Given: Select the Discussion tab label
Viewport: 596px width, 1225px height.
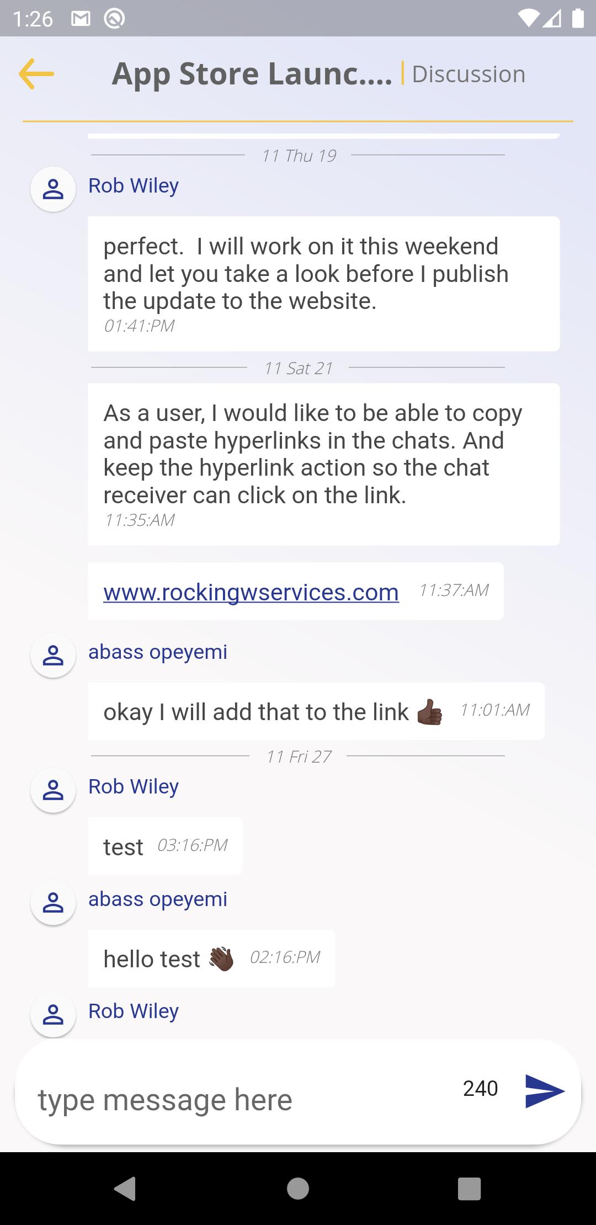Looking at the screenshot, I should tap(469, 74).
